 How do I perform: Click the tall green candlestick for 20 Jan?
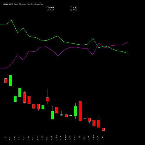[10, 81]
